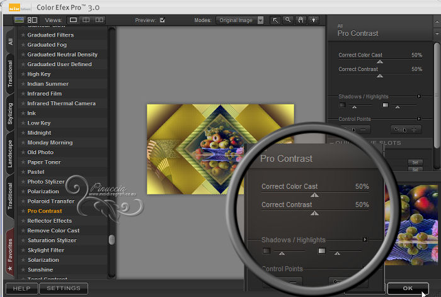This screenshot has height=297, width=441.
Task: Click the dark Shadows swatch icon
Action: 342,105
